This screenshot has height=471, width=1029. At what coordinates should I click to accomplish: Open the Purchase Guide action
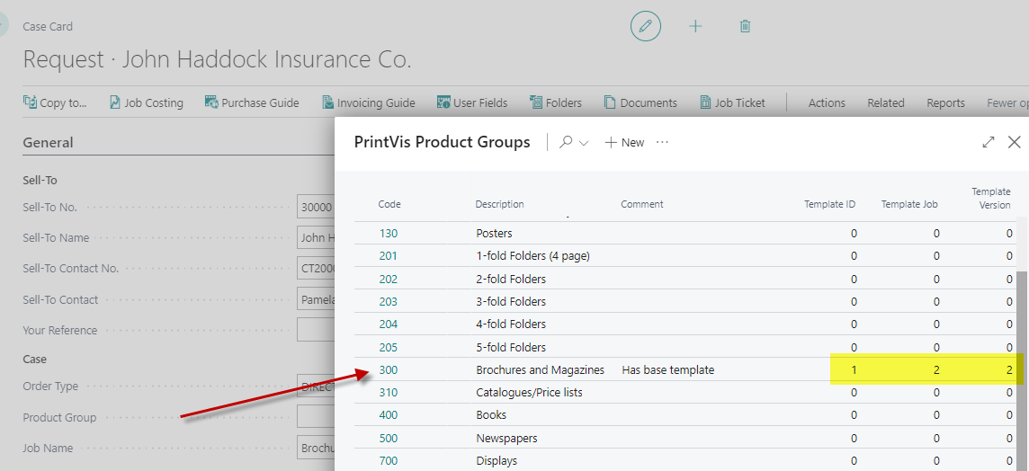click(252, 102)
